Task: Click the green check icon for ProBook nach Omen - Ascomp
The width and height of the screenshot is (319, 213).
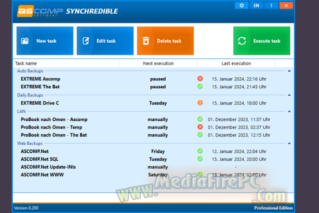Action: [x=200, y=119]
